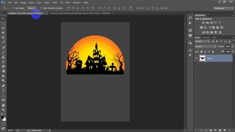Select the Layer 1 thumbnail
Viewport: 235px width, 132px height.
point(202,58)
